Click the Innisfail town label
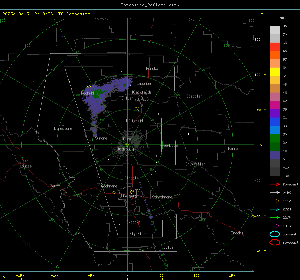The width and height of the screenshot is (300, 280). pyautogui.click(x=134, y=121)
